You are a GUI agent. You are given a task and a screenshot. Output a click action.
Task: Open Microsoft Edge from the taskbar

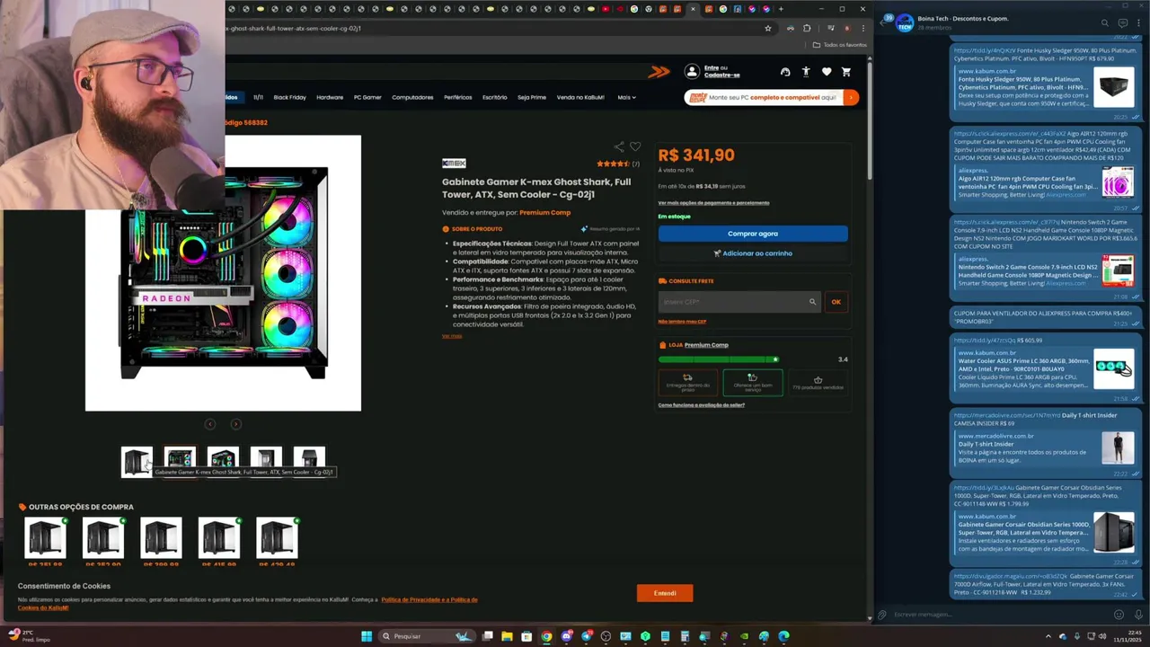coord(783,636)
